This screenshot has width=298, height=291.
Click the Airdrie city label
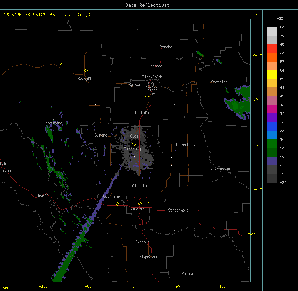[140, 186]
